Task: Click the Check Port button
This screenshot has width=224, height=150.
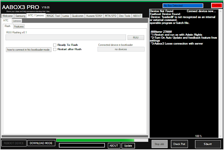Action: point(179,144)
